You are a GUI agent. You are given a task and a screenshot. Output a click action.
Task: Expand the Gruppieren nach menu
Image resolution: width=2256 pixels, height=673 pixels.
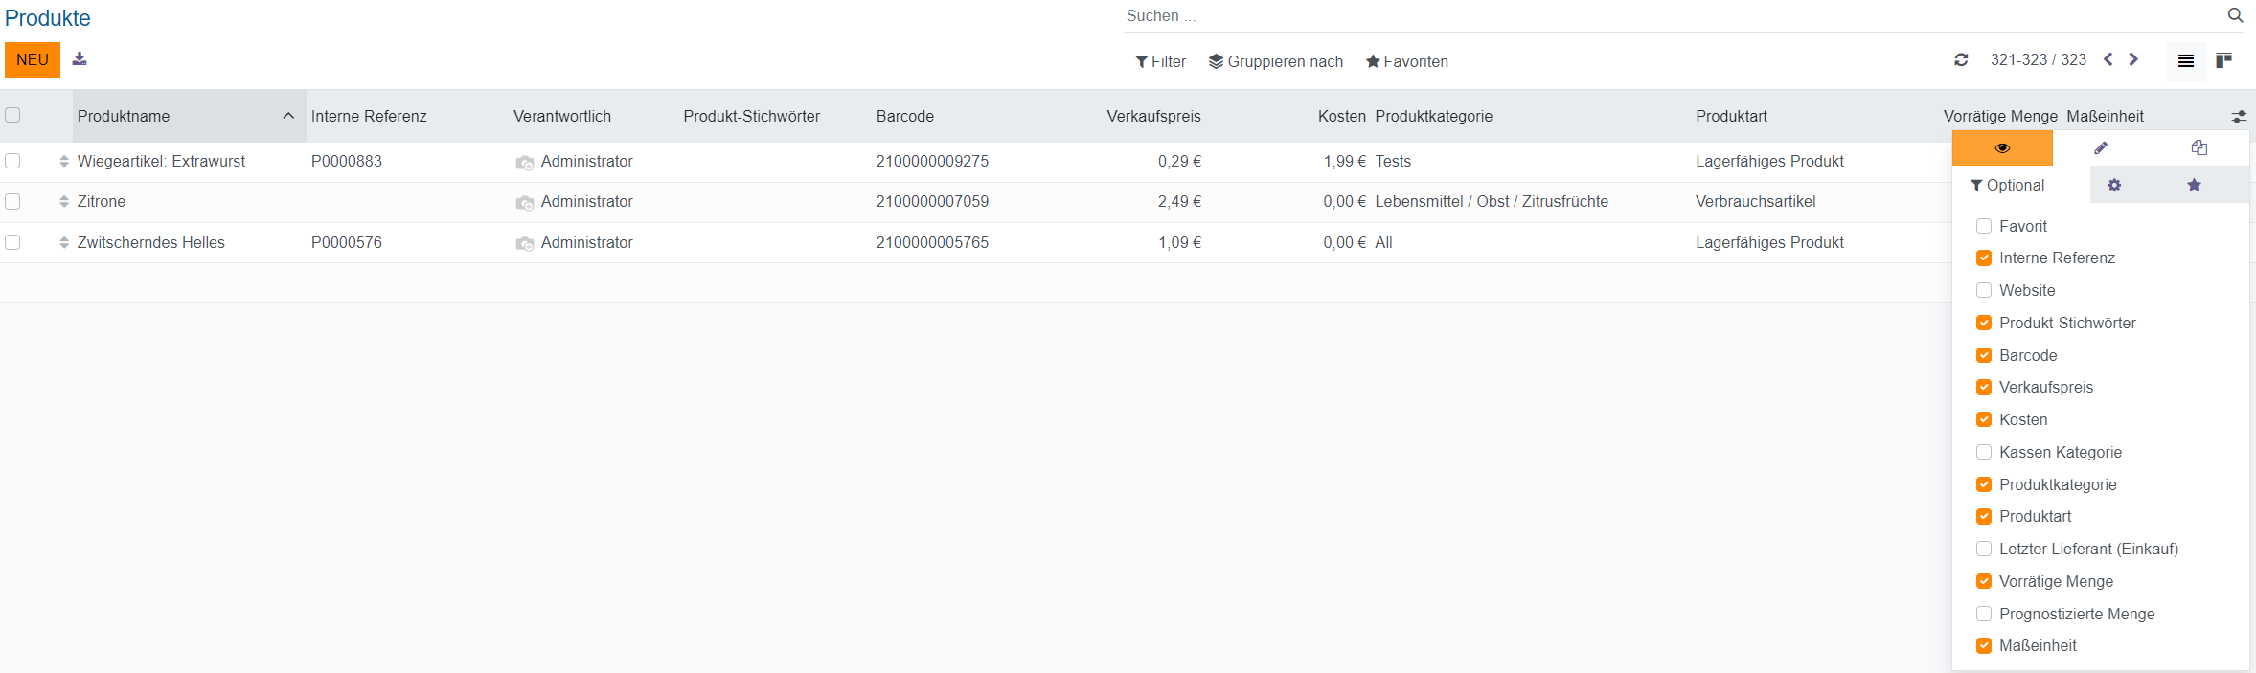[1275, 62]
